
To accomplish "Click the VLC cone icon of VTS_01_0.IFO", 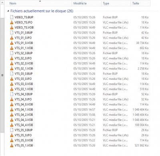I will [12, 38].
